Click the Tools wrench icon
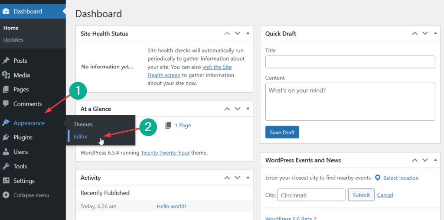 tap(6, 166)
